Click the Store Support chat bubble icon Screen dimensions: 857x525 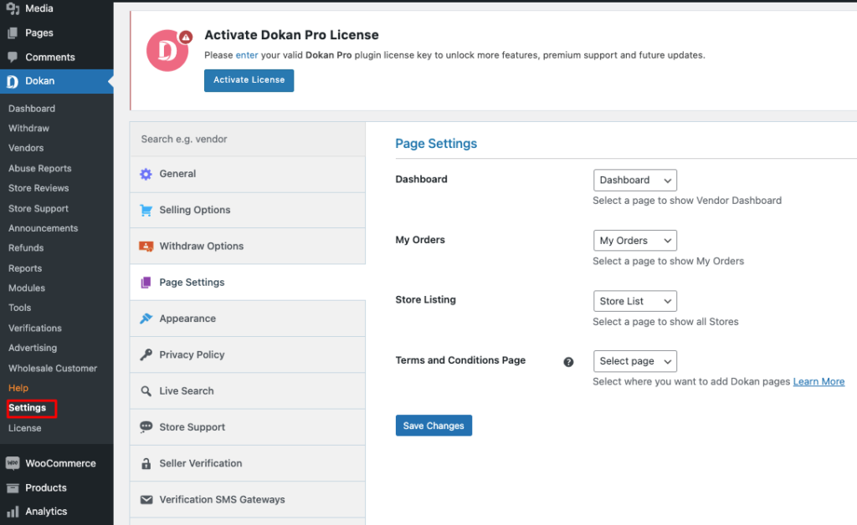(146, 426)
